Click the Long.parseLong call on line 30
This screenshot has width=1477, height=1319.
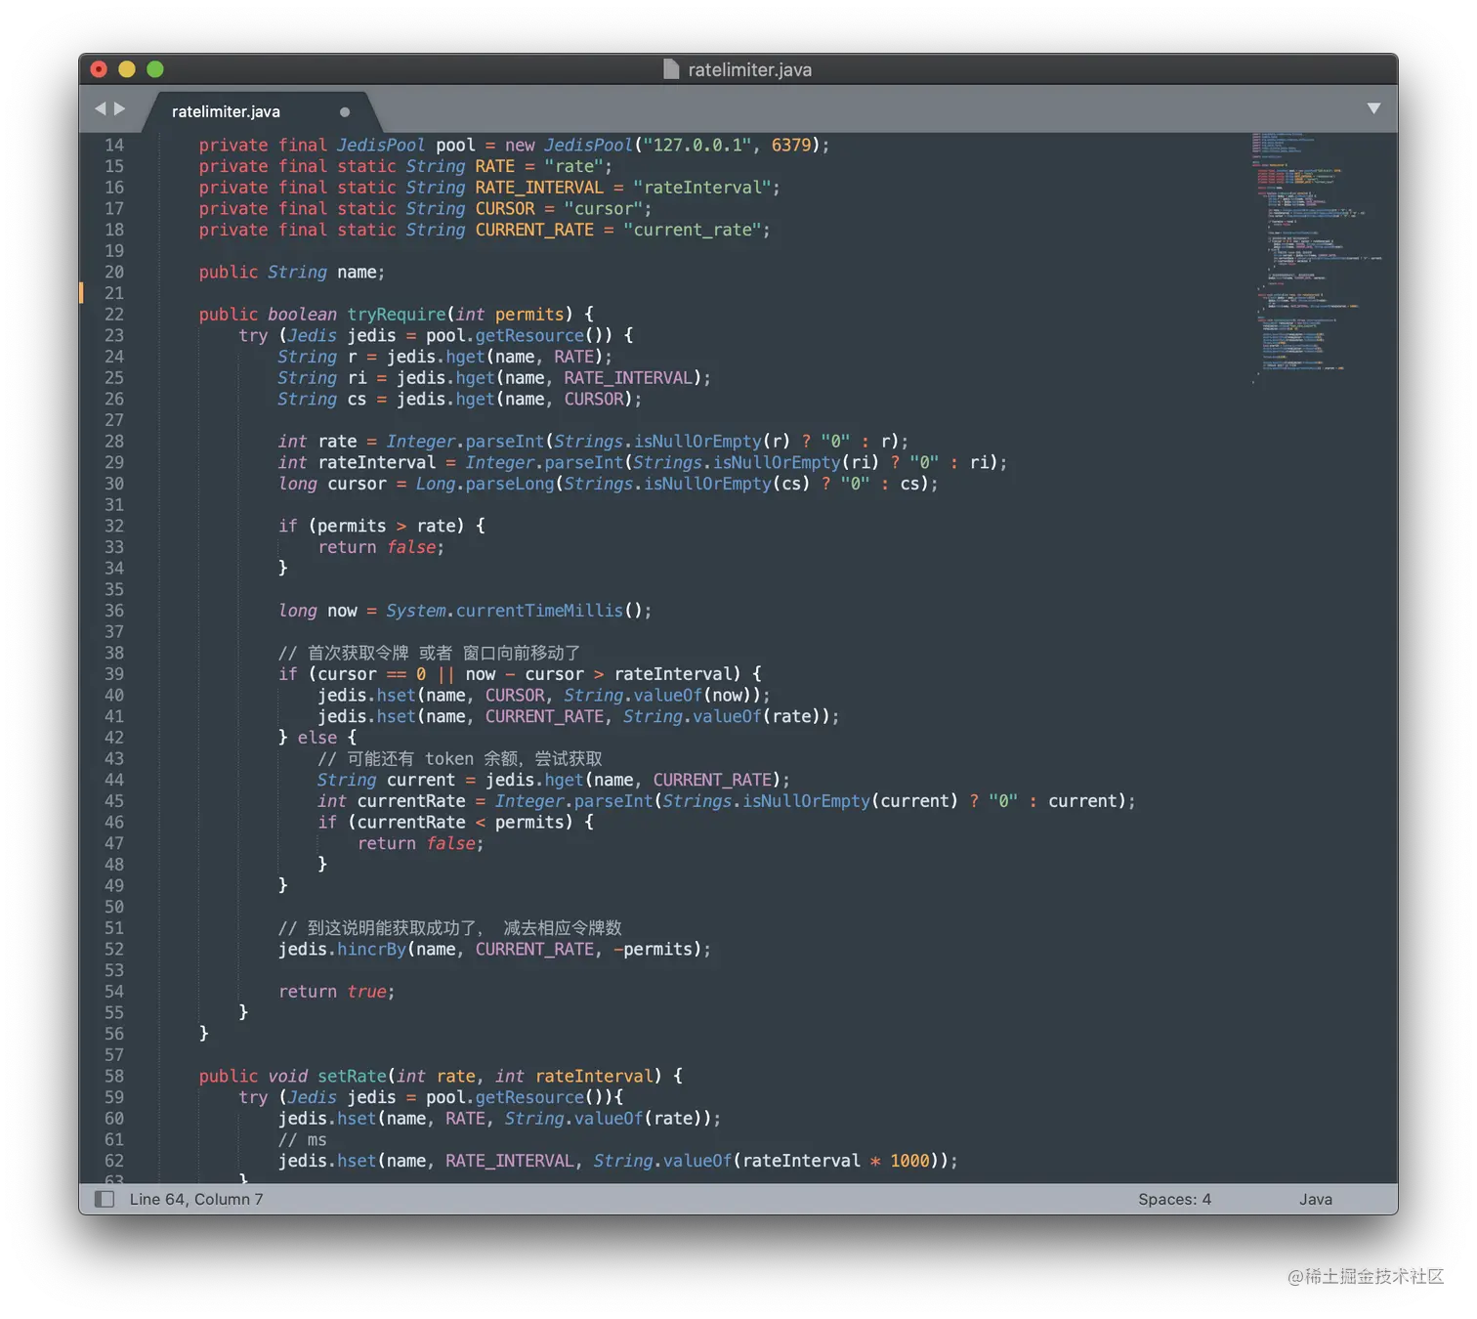[485, 484]
